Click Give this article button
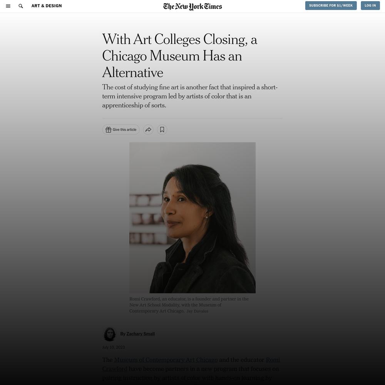This screenshot has height=385, width=385. tap(121, 130)
